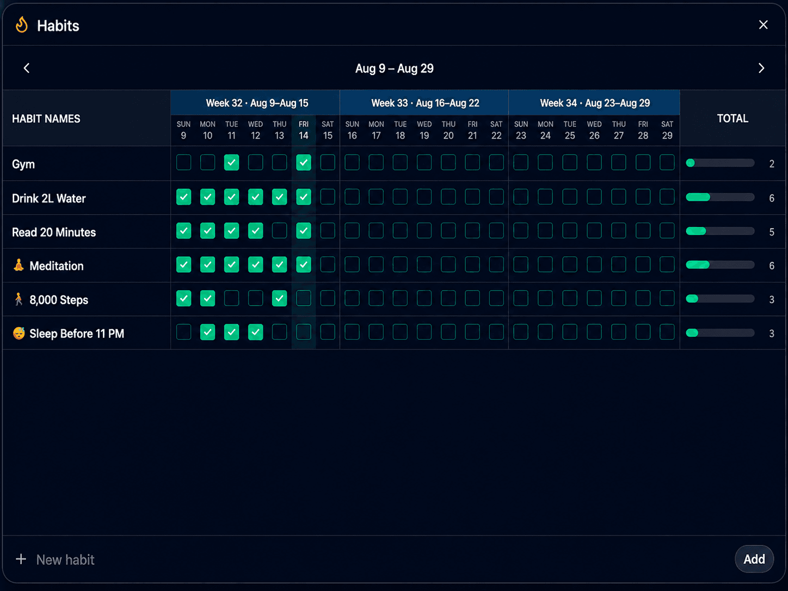Viewport: 788px width, 591px height.
Task: Uncheck Meditation for Sunday Aug 9
Action: (x=184, y=264)
